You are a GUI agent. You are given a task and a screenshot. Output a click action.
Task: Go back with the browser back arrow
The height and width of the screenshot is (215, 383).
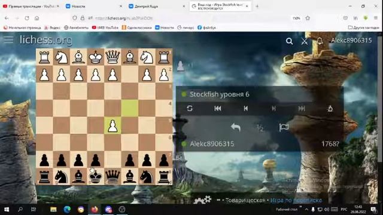7,18
